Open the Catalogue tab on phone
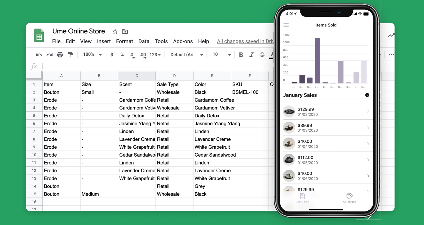The width and height of the screenshot is (424, 225). click(350, 198)
